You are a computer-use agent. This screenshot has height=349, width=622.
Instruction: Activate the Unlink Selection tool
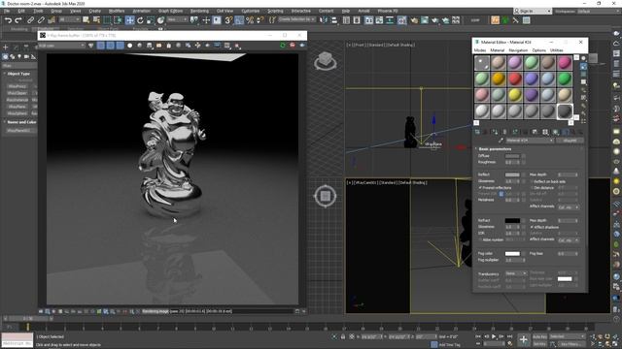pos(41,19)
